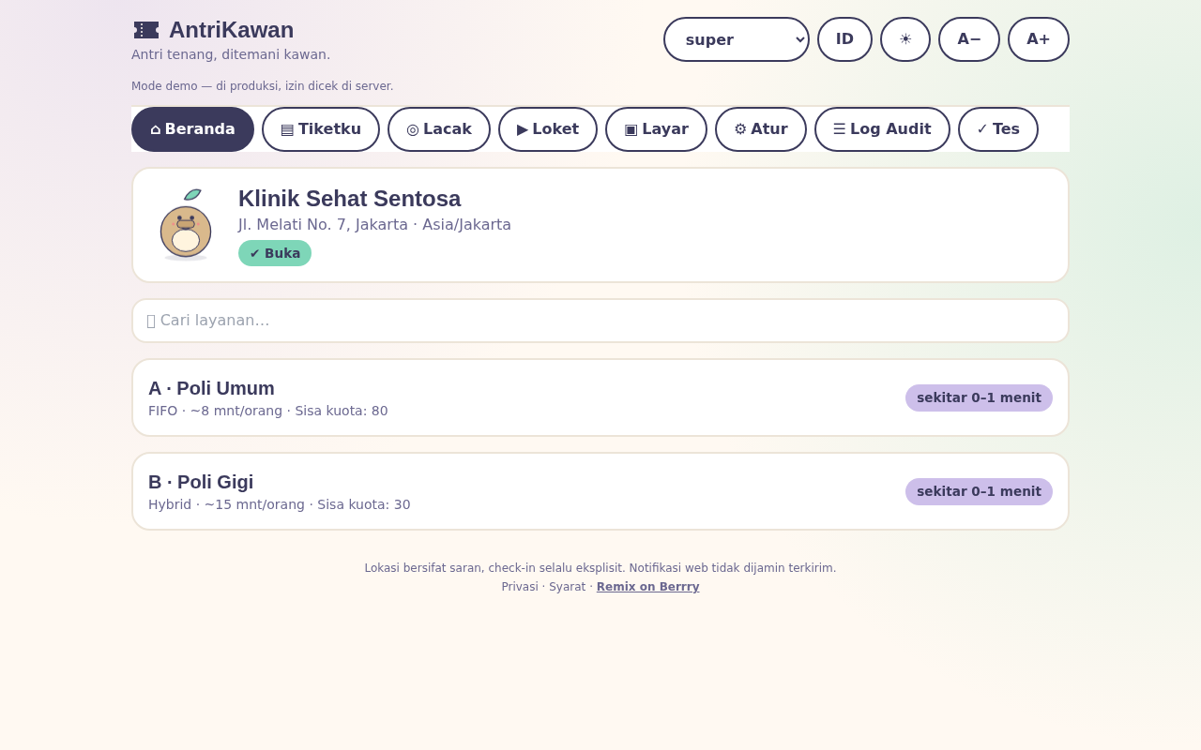Show the Layar tab
This screenshot has height=750, width=1201.
(656, 129)
